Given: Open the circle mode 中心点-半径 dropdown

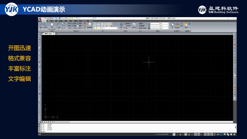Looking at the screenshot, I should (x=52, y=29).
